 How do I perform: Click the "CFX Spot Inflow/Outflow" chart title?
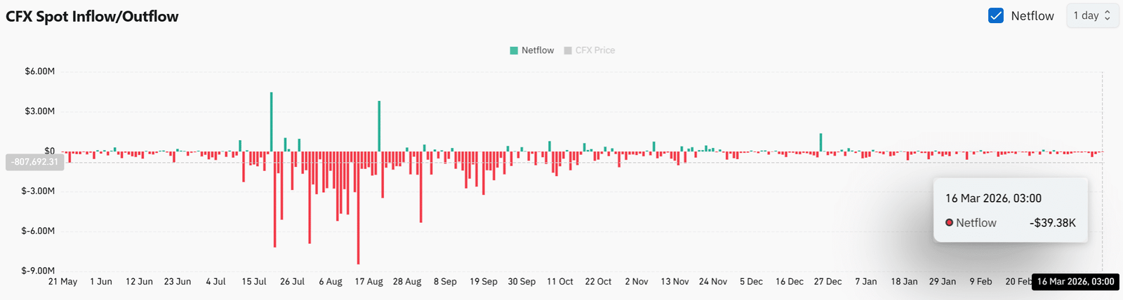click(x=92, y=16)
